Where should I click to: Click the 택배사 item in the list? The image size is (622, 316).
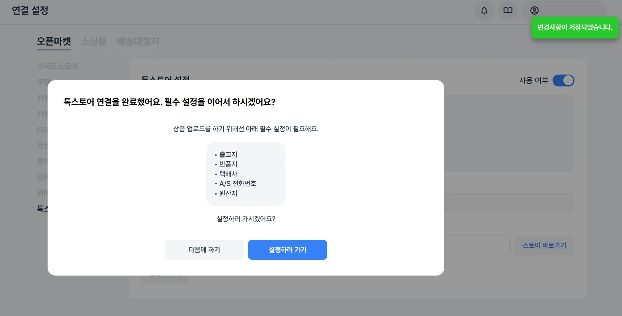pyautogui.click(x=228, y=174)
